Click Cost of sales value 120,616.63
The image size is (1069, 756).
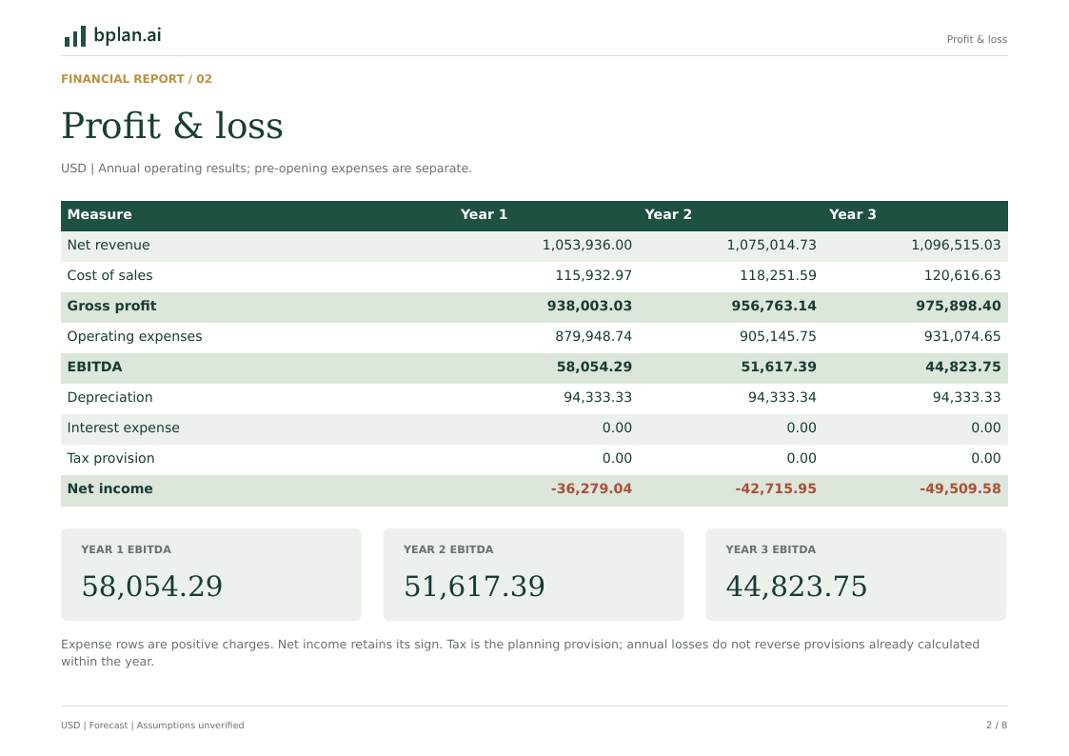[x=962, y=275]
